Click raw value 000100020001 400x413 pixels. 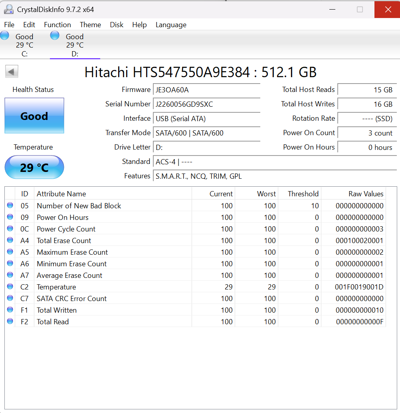click(360, 240)
